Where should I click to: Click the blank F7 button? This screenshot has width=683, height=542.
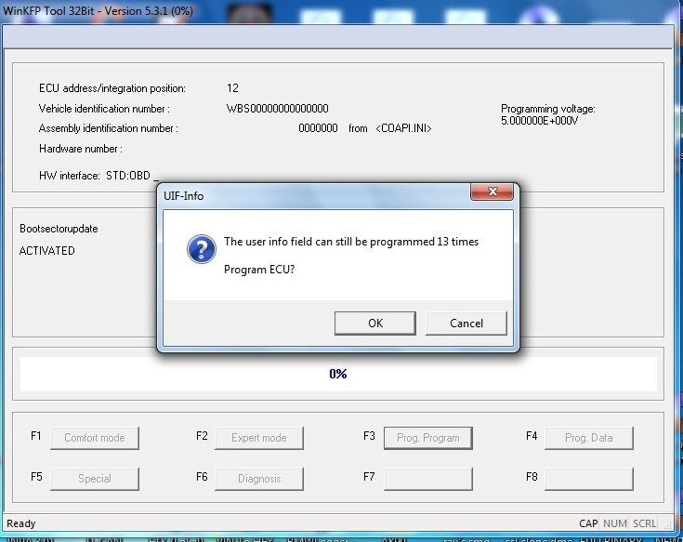tap(427, 479)
